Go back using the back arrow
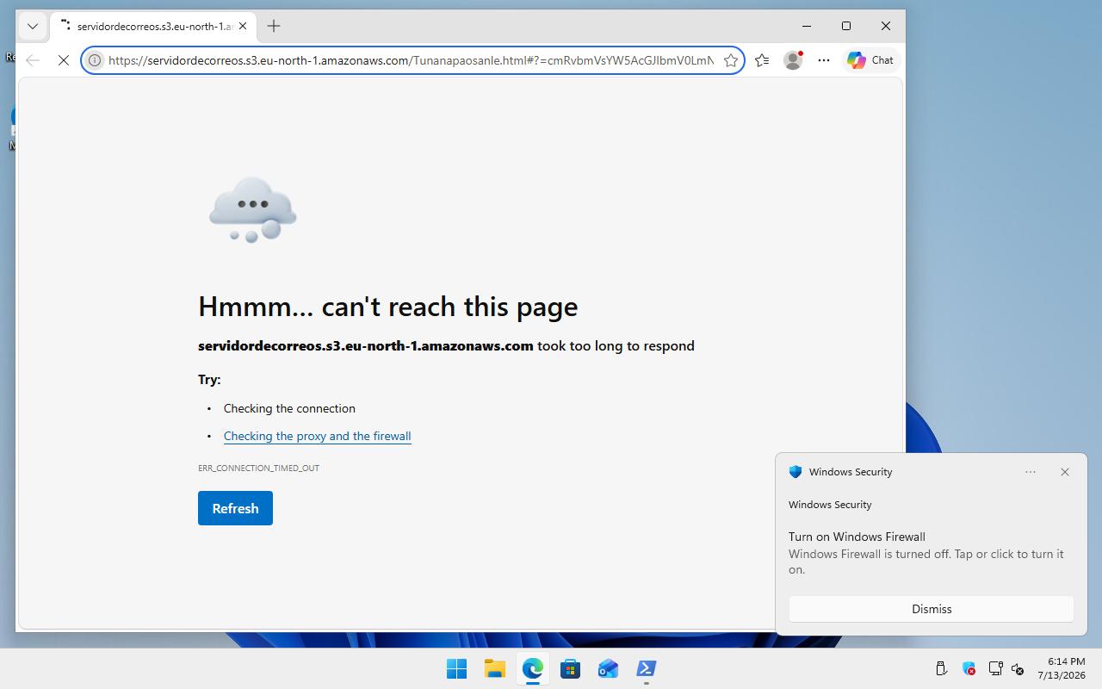Screen dimensions: 1102x689 click(33, 60)
